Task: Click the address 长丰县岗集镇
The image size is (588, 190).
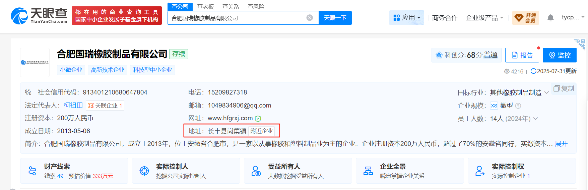Action: coord(227,131)
